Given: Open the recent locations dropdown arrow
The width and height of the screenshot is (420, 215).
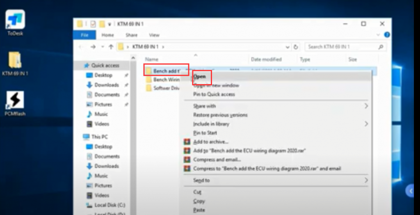Looking at the screenshot, I should coord(102,47).
